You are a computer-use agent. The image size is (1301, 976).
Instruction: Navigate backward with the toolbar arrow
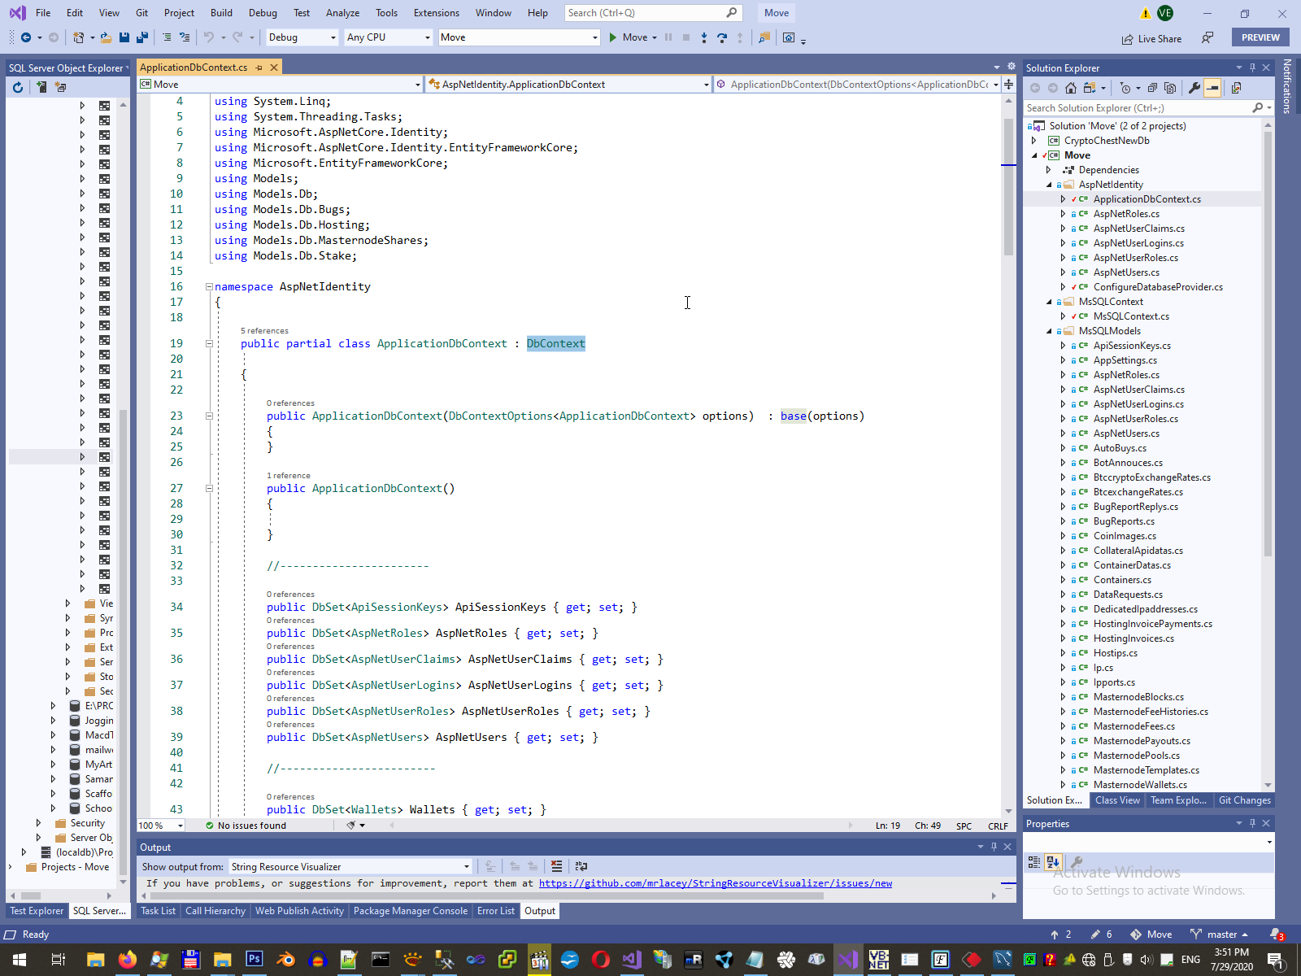(26, 37)
